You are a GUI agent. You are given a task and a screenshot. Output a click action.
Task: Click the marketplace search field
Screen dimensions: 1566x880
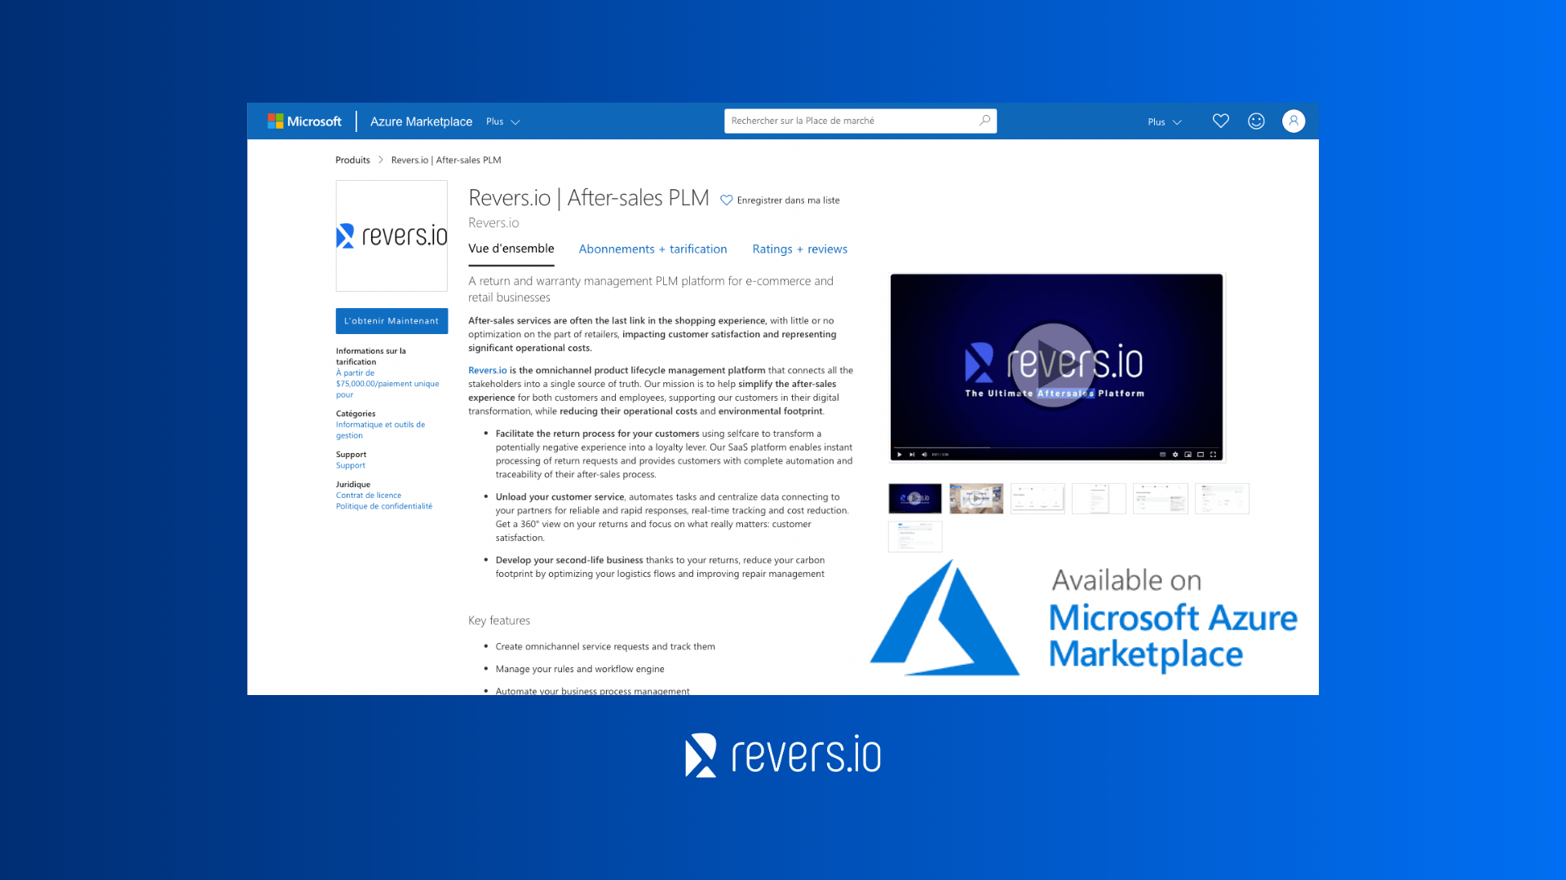pos(860,121)
